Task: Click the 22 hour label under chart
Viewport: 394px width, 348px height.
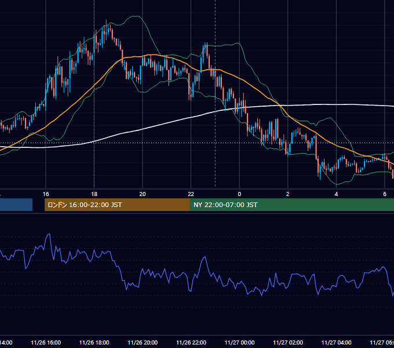Action: click(191, 194)
